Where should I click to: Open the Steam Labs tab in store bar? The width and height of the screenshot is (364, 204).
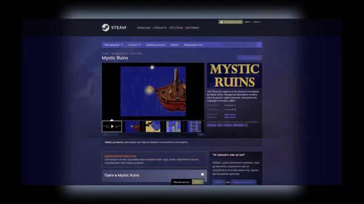(193, 45)
